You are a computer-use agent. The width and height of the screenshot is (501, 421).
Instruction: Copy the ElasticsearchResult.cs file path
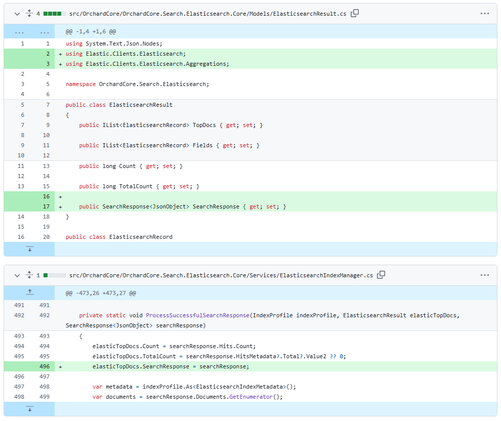tap(355, 13)
